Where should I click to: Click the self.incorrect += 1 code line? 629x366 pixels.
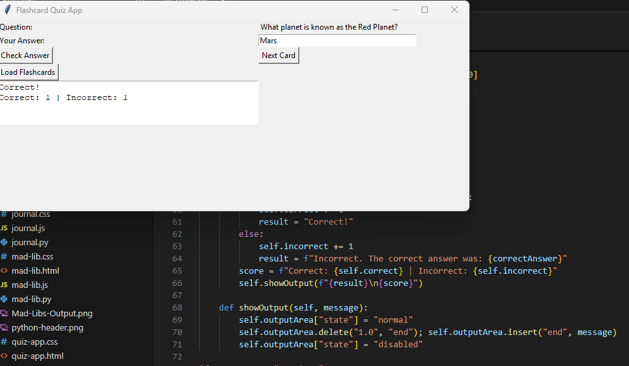(x=306, y=247)
